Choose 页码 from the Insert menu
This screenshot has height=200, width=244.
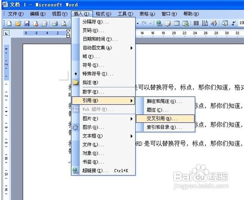103,30
